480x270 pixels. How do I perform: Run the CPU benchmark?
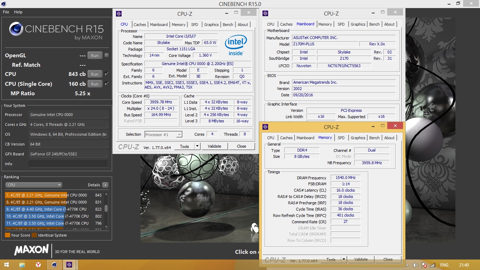[95, 74]
